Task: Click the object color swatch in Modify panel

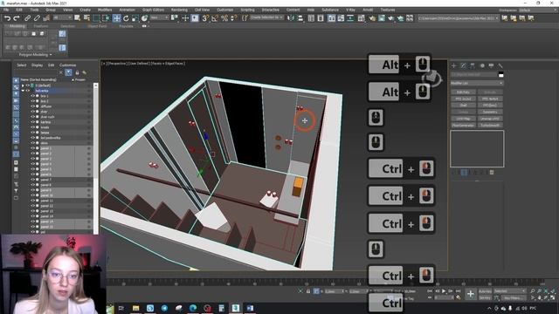Action: click(500, 75)
